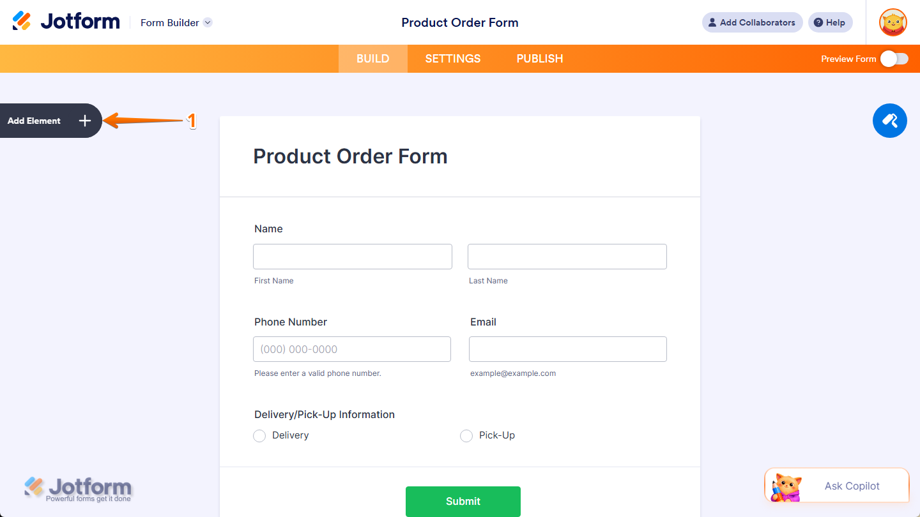
Task: Open the chevron next to Form Builder label
Action: 207,22
